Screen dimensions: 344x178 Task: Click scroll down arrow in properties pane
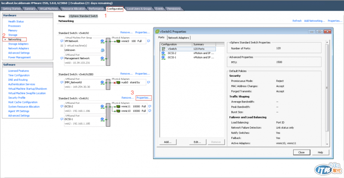(x=327, y=144)
